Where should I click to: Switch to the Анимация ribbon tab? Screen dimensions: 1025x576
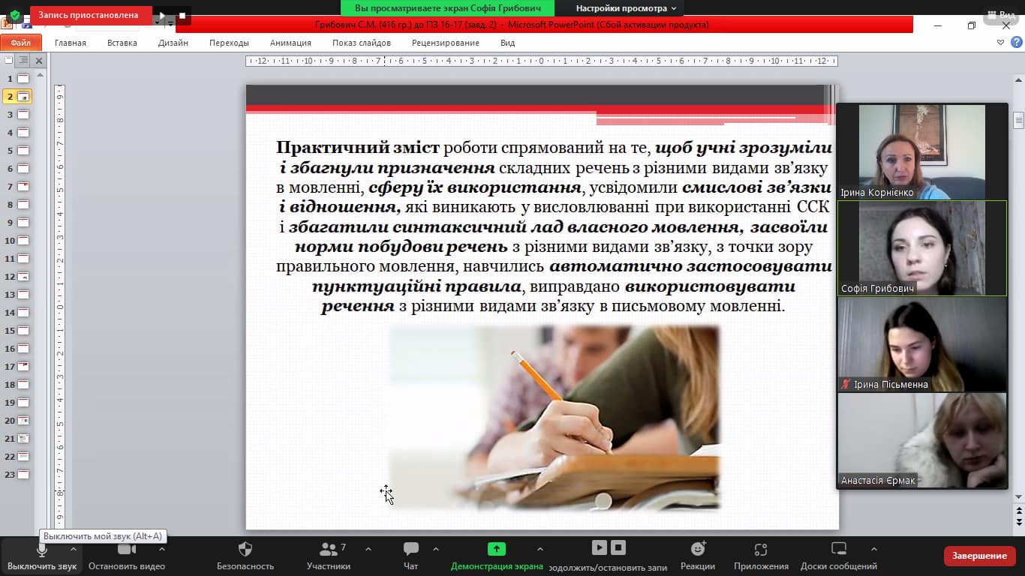point(290,43)
